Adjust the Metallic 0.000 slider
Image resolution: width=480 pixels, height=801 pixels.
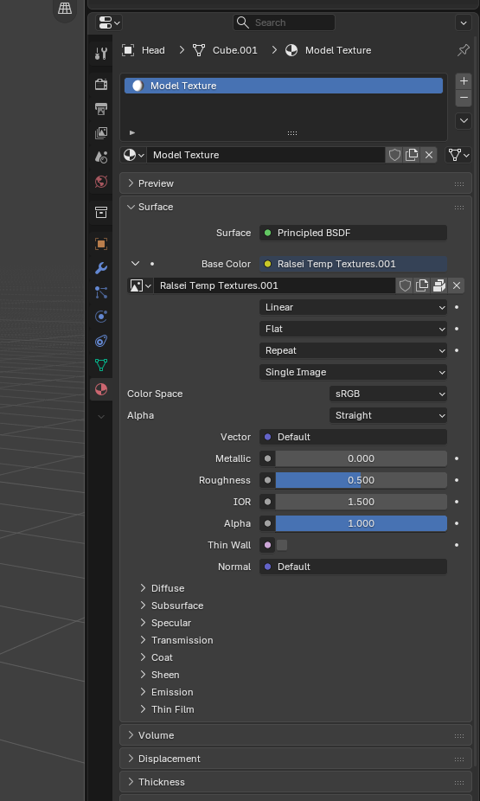(361, 458)
